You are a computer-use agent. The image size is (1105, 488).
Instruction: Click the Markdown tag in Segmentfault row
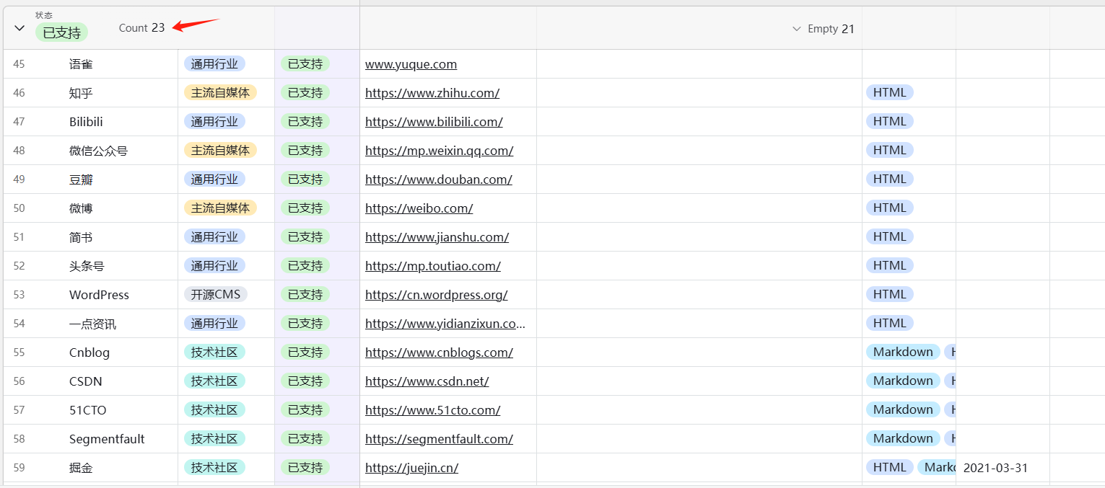point(903,438)
